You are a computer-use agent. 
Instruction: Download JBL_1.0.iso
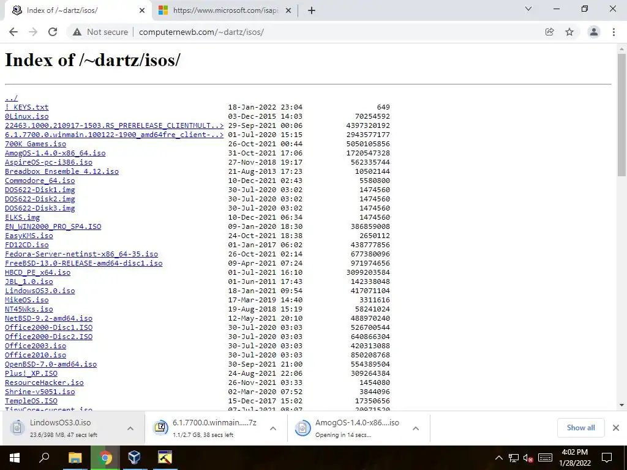pos(29,282)
